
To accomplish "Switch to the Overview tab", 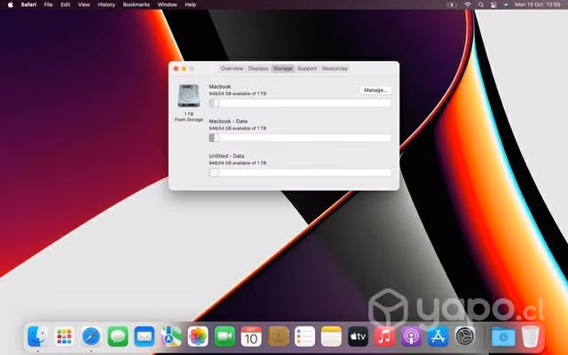I will [x=232, y=68].
